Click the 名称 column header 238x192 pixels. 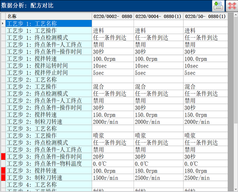(49, 16)
